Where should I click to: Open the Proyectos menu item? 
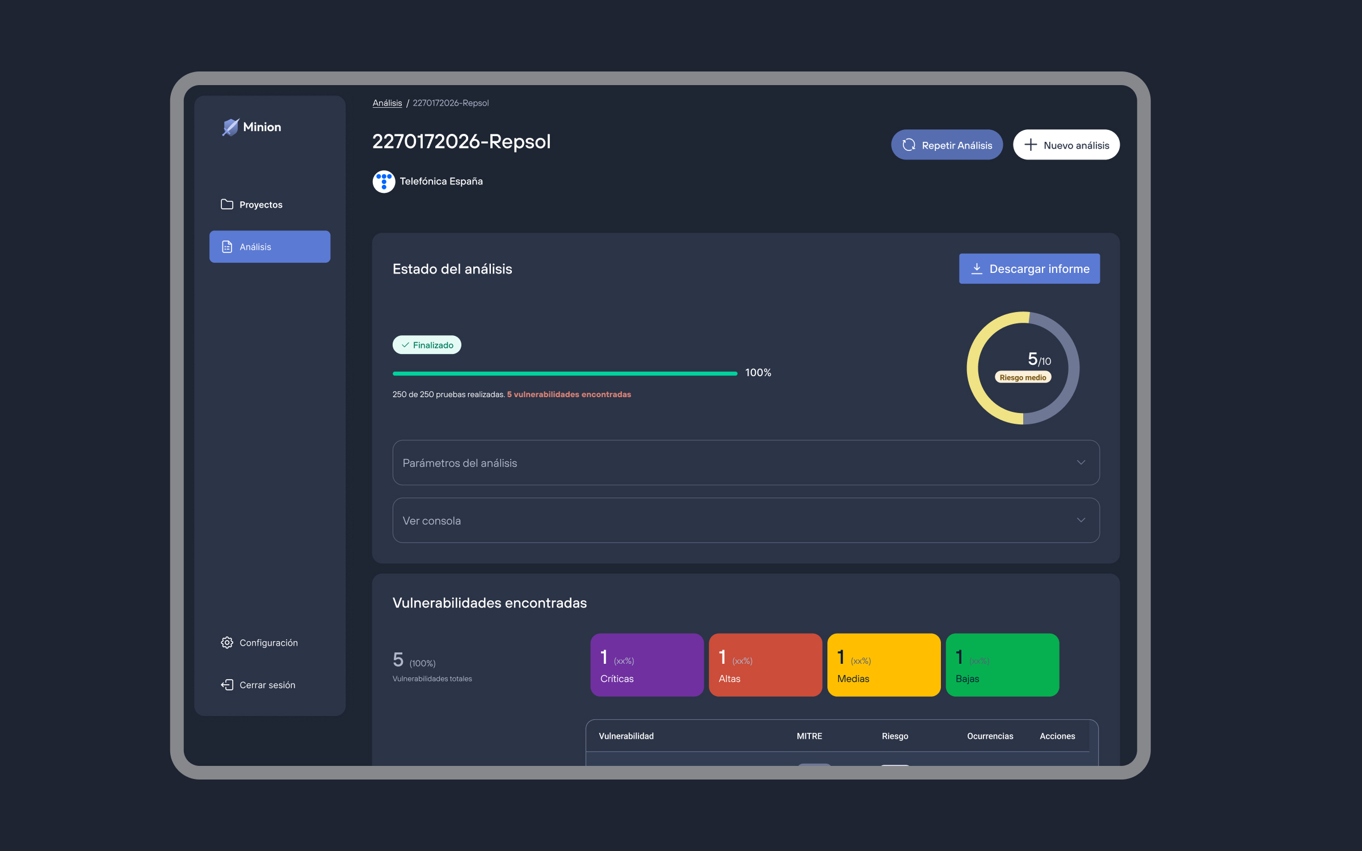point(260,204)
